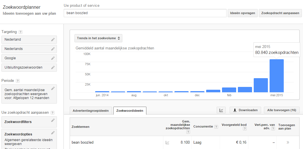Open Zoekwoordfilters edit pencil
303x149 pixels.
[53, 120]
